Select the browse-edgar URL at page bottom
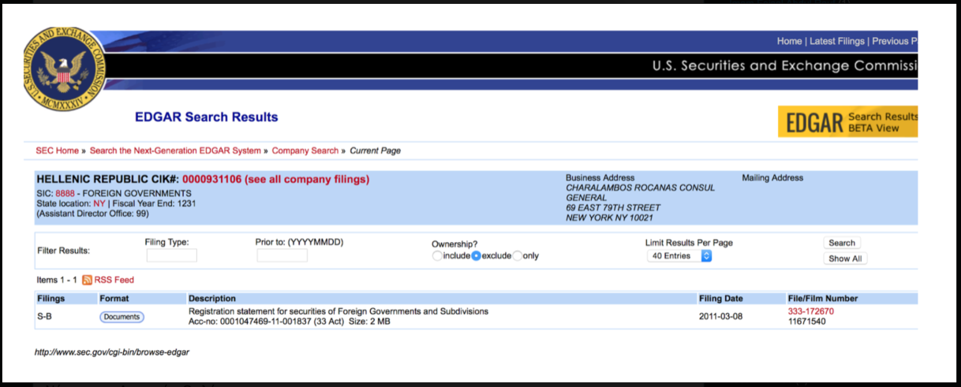The image size is (961, 387). point(112,352)
